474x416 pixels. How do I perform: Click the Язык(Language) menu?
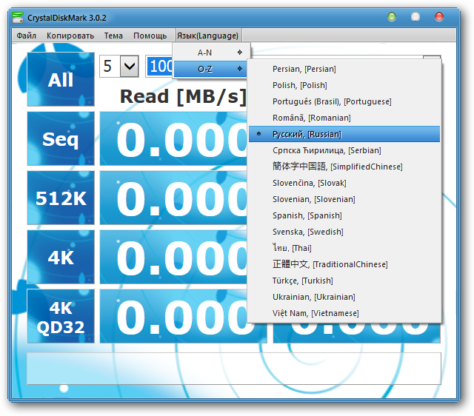tap(207, 36)
